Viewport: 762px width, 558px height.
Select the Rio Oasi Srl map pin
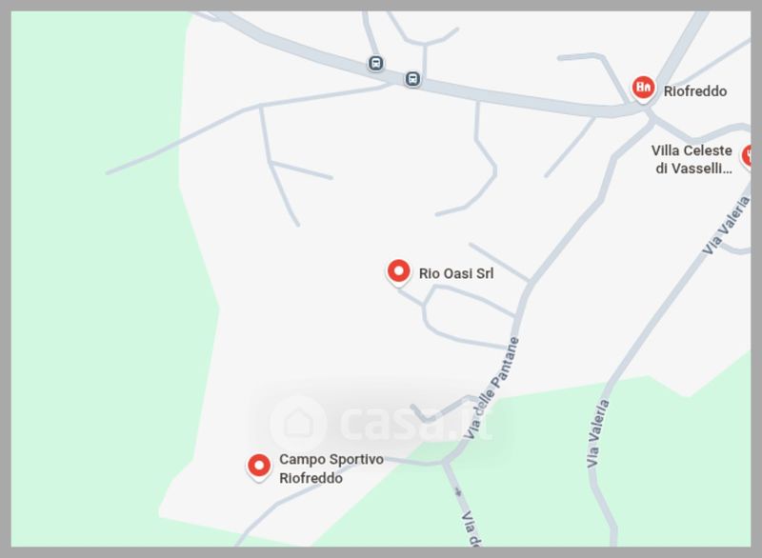tap(398, 272)
